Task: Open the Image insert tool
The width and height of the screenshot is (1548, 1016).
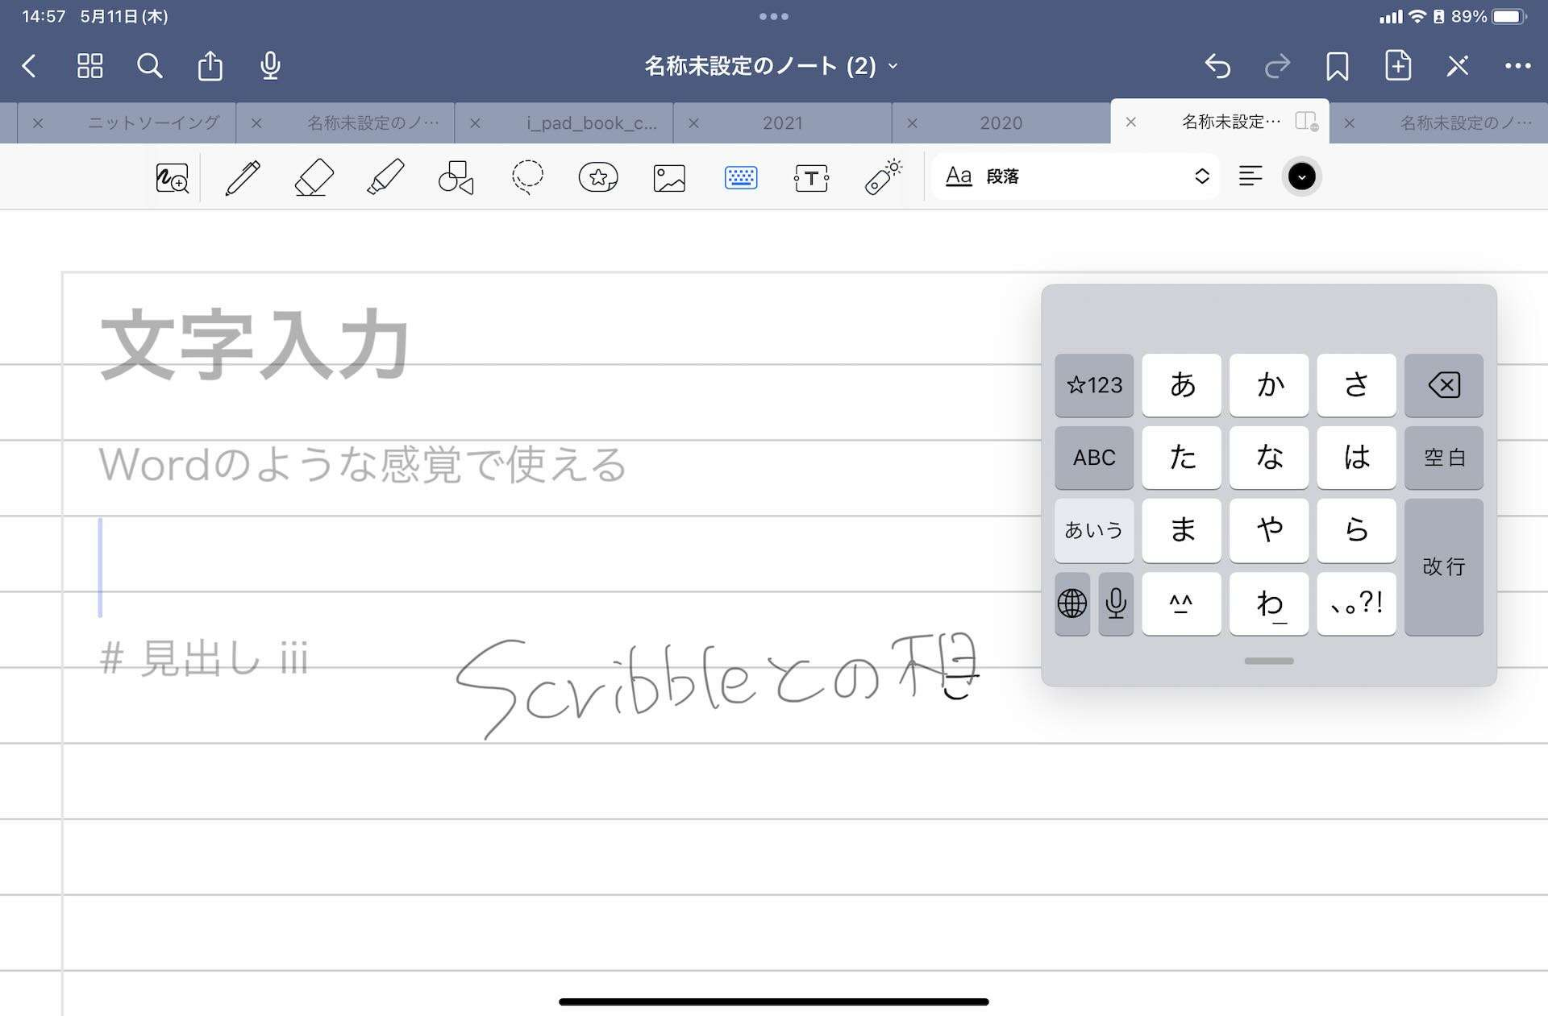Action: [x=669, y=177]
